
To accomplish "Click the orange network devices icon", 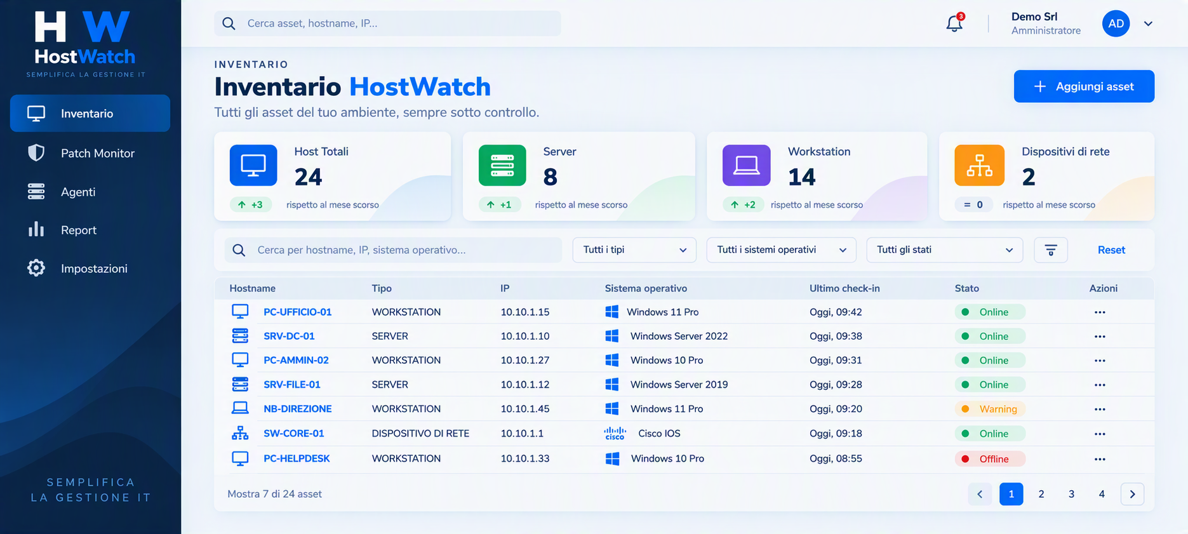I will click(x=979, y=165).
